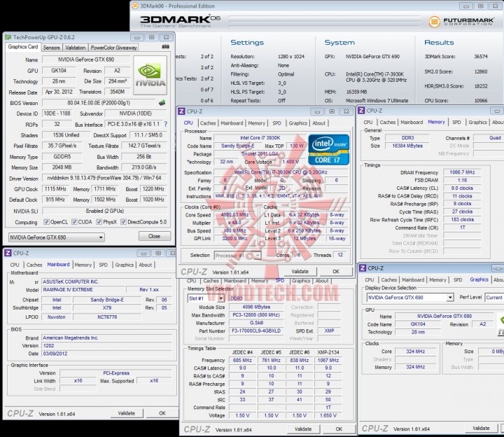Screen dimensions: 504x437
Task: Click the camera screenshot icon in GPU-Z
Action: click(165, 47)
